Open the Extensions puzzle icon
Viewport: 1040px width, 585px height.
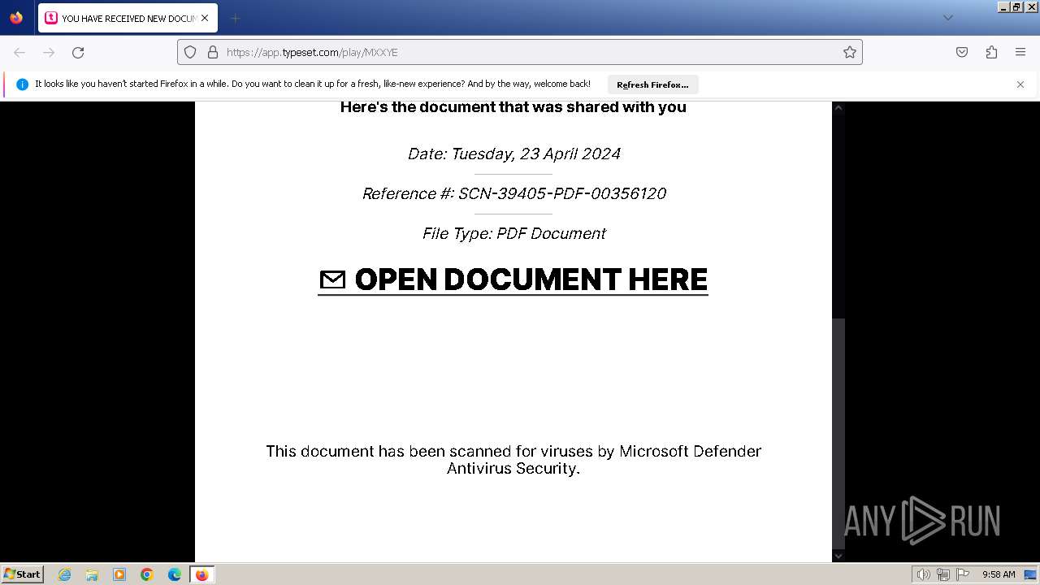[991, 52]
